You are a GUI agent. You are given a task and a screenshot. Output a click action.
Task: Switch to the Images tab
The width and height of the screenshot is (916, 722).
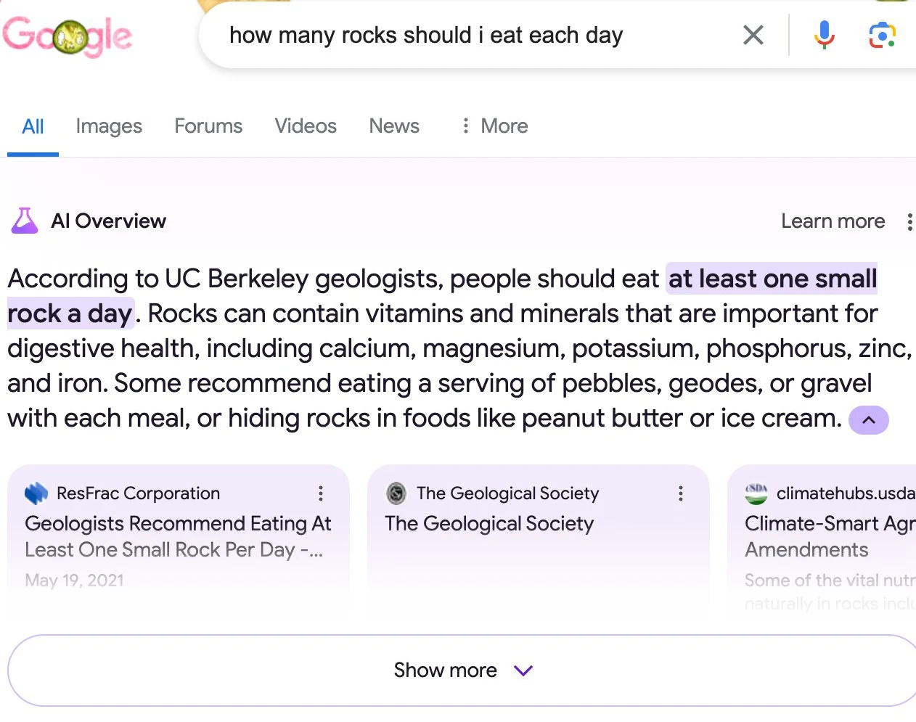(x=109, y=126)
